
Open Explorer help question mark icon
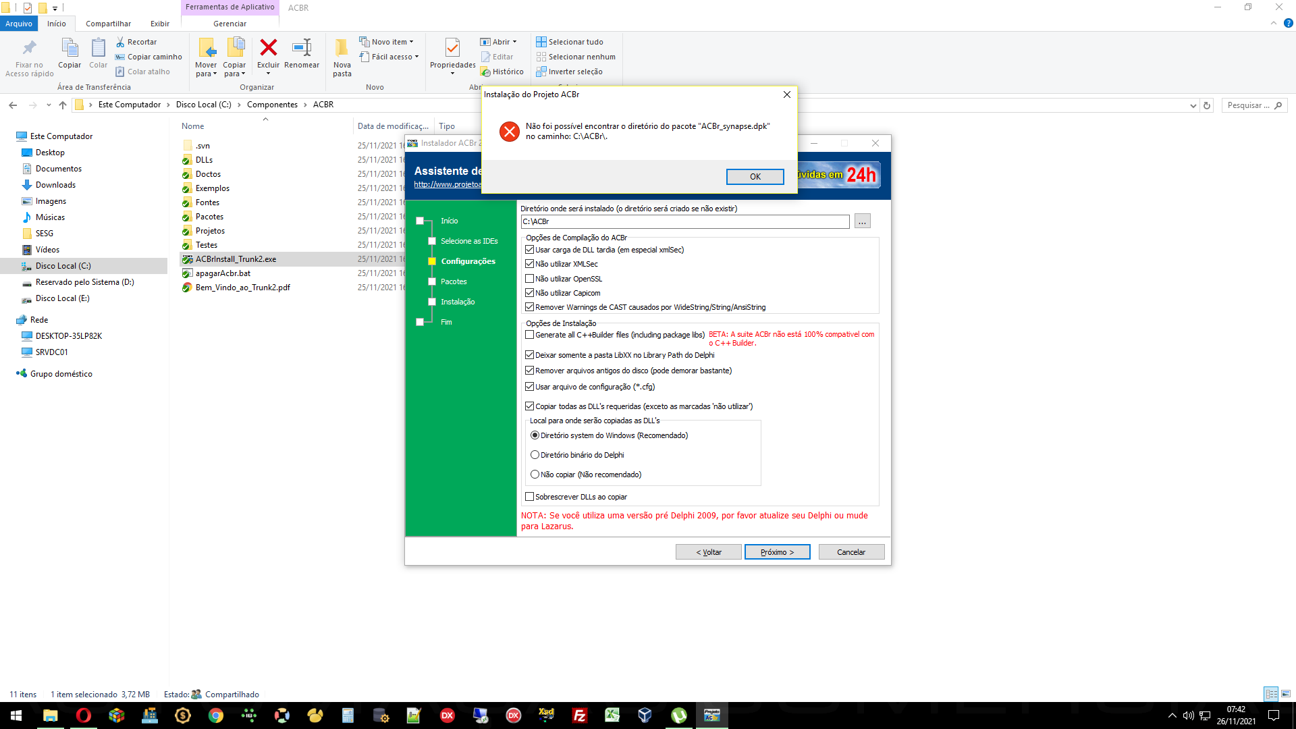pyautogui.click(x=1288, y=23)
